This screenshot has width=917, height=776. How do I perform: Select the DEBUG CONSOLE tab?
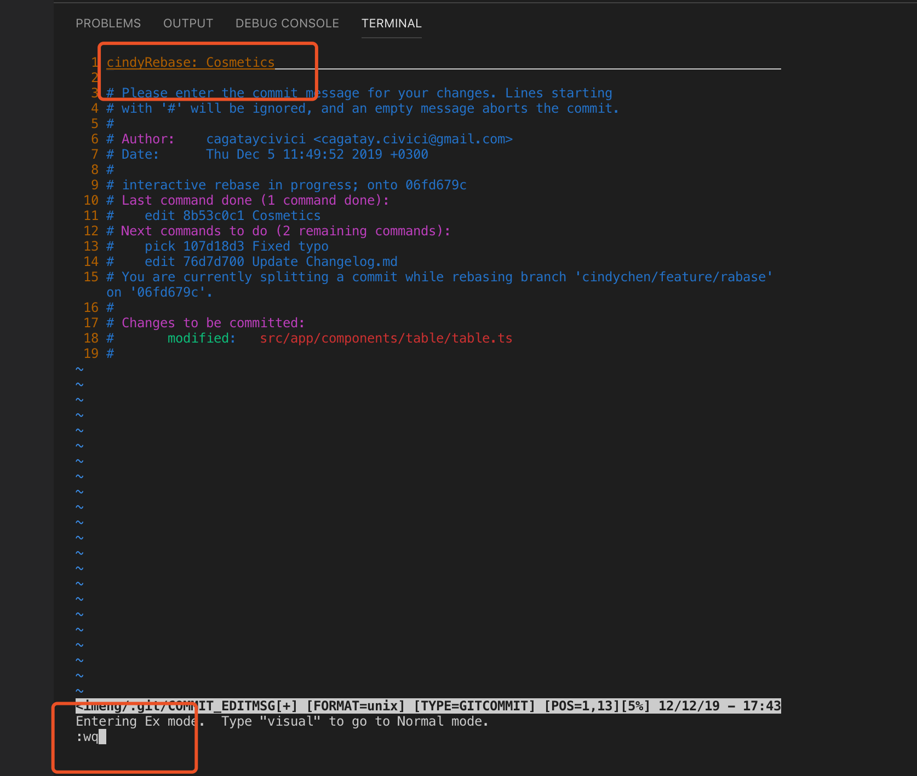(287, 24)
